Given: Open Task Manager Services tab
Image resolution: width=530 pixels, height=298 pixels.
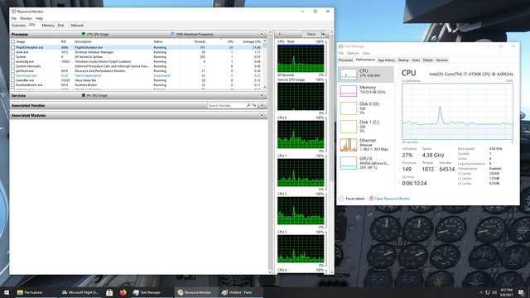Looking at the screenshot, I should (441, 60).
